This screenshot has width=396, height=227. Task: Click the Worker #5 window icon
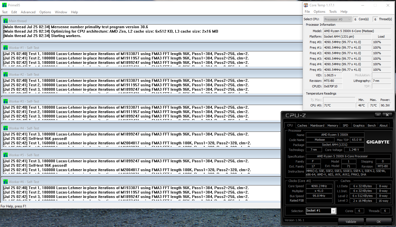click(6, 155)
